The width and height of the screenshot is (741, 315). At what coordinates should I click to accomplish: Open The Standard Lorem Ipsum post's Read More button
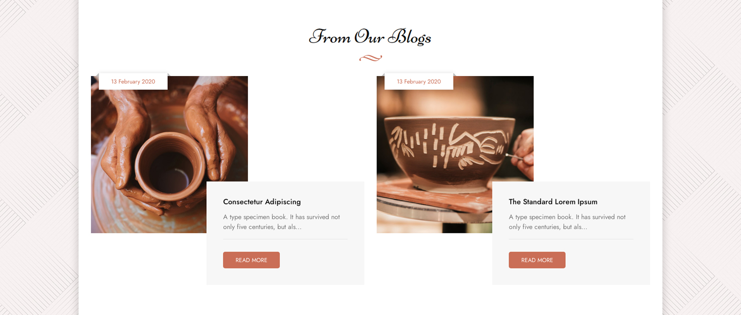click(x=537, y=260)
